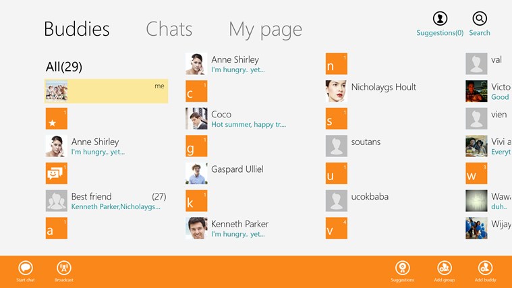Open Nicholaygs Hoult's avatar photo

pos(337,91)
